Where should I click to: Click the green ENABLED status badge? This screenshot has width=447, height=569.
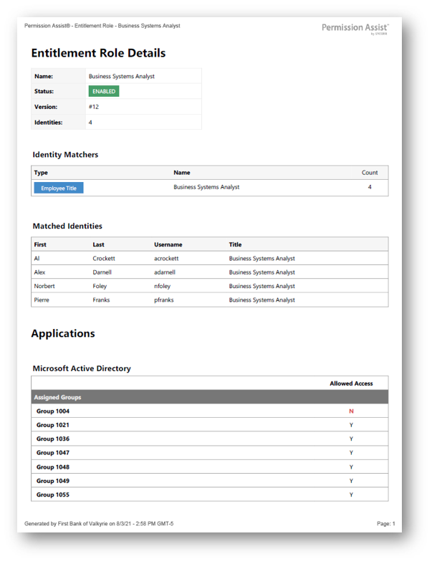(104, 92)
